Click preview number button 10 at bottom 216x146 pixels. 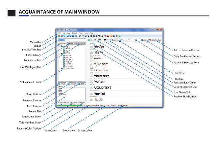91,99
